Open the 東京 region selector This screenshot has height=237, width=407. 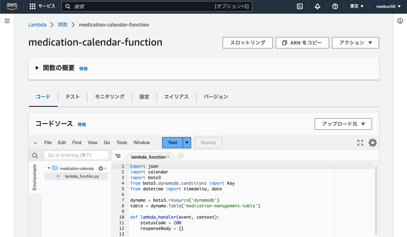(357, 6)
